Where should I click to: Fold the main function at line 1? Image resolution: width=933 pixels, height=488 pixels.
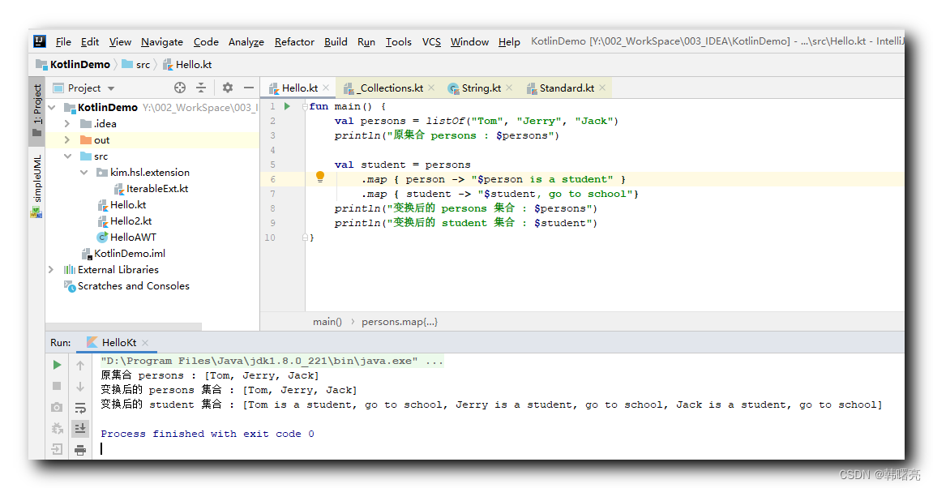305,106
